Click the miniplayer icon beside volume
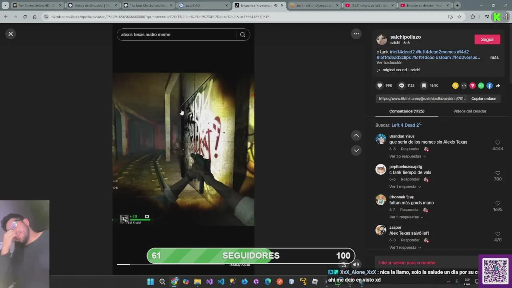The height and width of the screenshot is (288, 512). [344, 265]
